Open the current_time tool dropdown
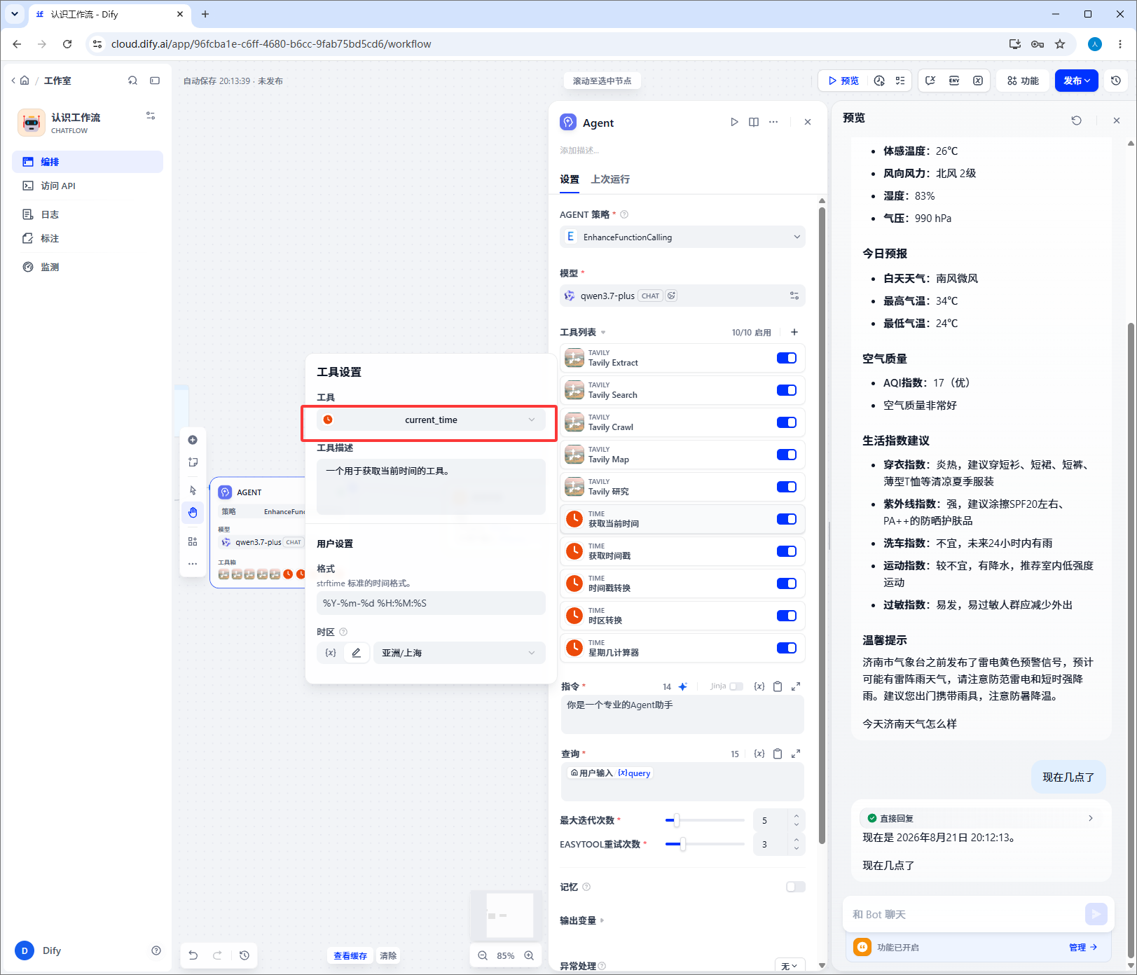This screenshot has height=975, width=1137. 431,420
